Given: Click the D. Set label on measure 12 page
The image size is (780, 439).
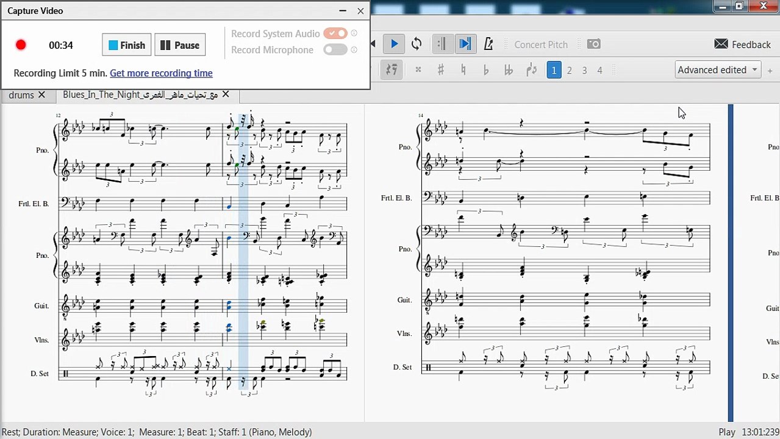Looking at the screenshot, I should (x=40, y=373).
